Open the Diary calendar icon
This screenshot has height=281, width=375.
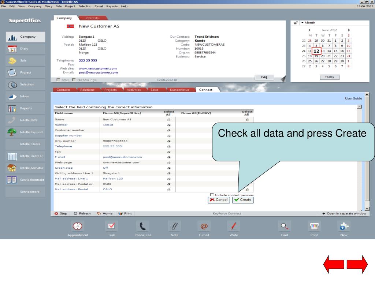[12, 49]
